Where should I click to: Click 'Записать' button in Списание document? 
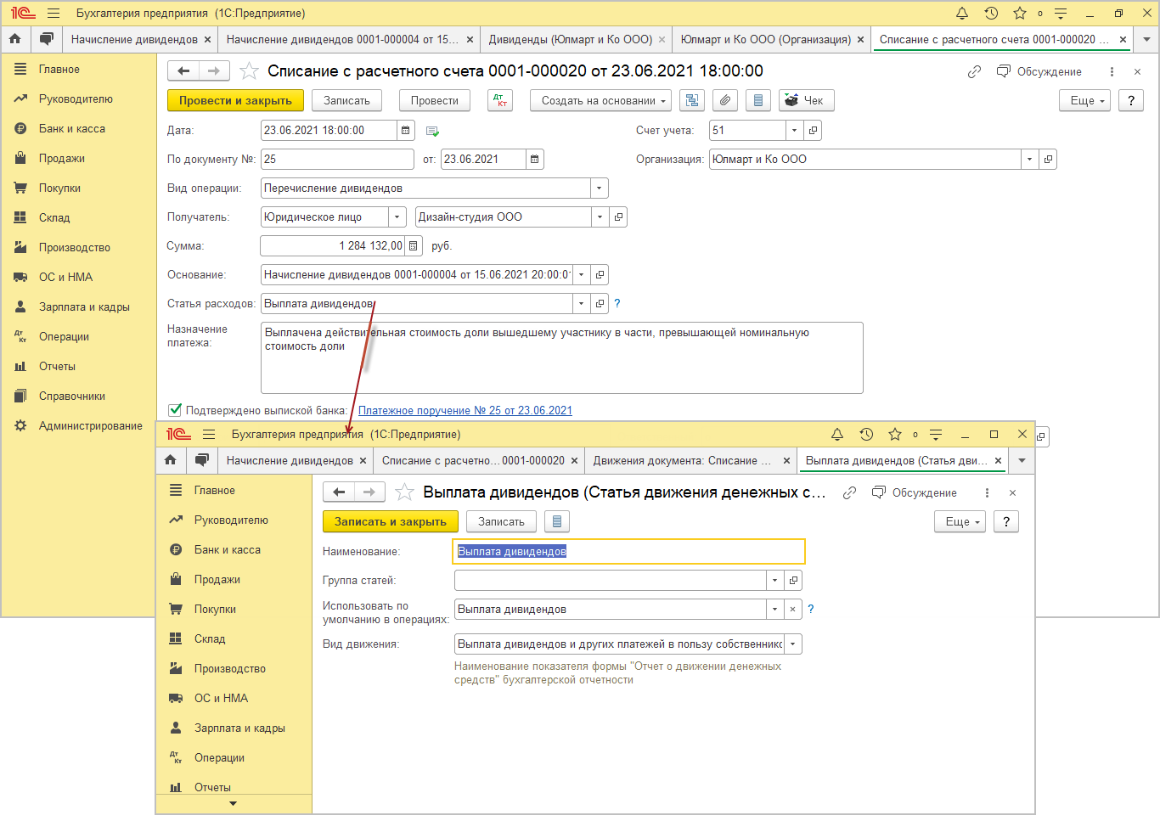pos(346,100)
